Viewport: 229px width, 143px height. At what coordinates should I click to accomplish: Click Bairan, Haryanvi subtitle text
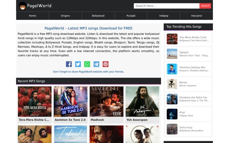click(x=187, y=85)
